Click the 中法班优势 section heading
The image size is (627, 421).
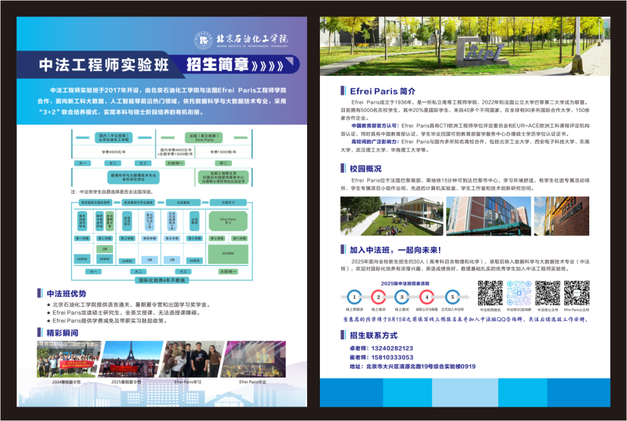(66, 293)
